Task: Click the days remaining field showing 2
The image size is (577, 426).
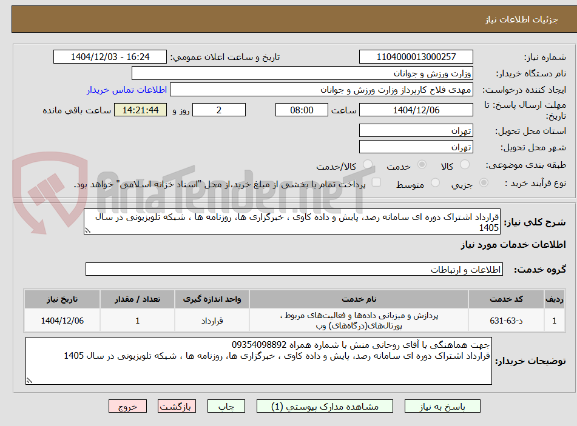Action: 219,110
